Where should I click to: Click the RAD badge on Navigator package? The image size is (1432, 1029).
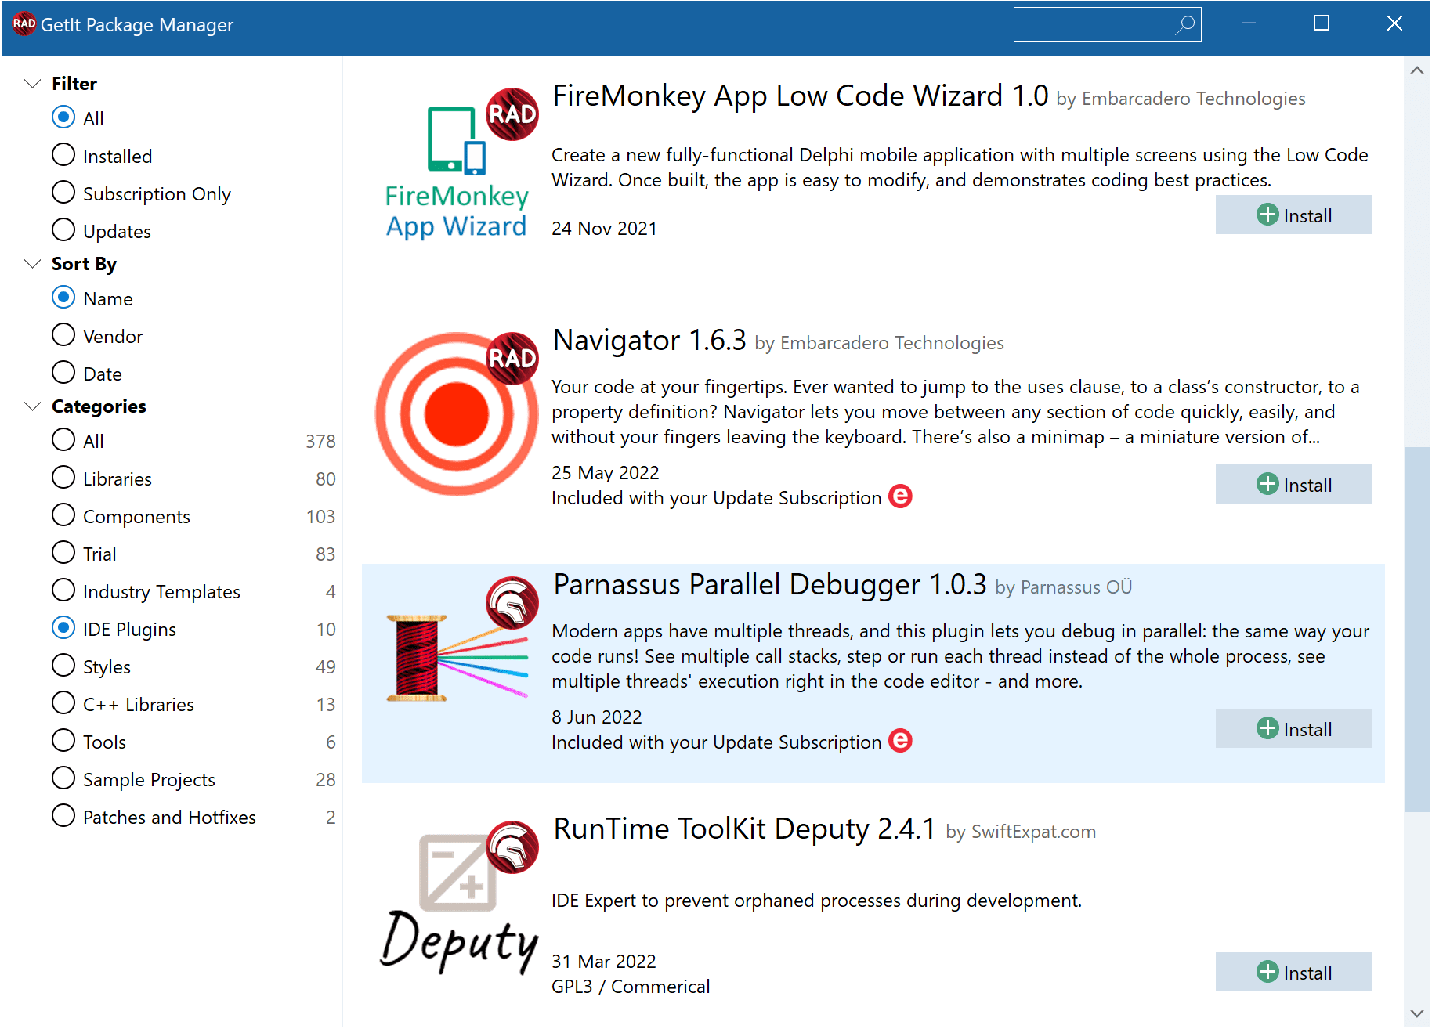click(512, 359)
